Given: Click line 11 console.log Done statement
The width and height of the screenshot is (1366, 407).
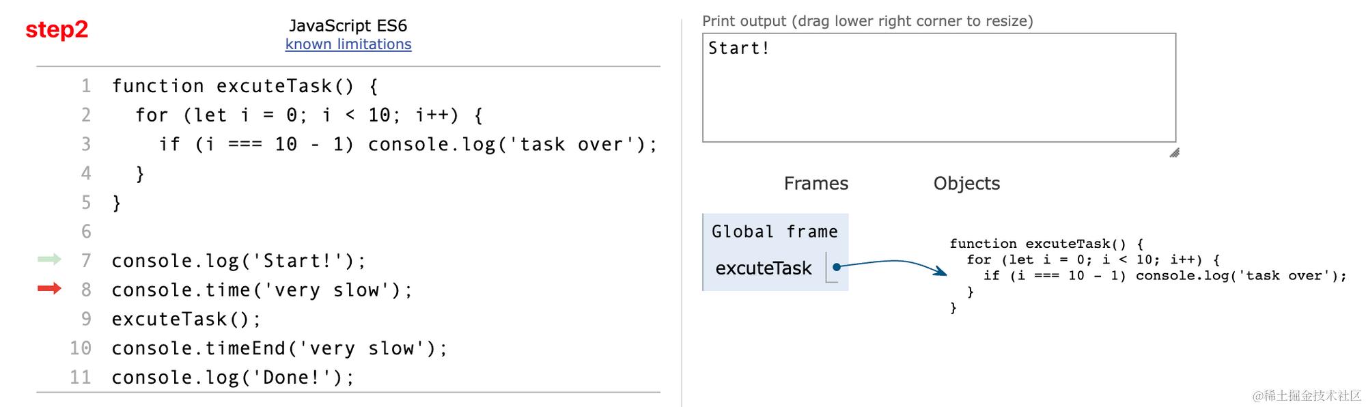Looking at the screenshot, I should pyautogui.click(x=234, y=376).
